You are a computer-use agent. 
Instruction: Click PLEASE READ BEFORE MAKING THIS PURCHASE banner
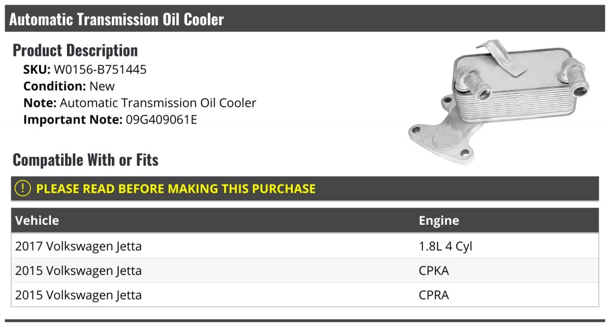(305, 189)
